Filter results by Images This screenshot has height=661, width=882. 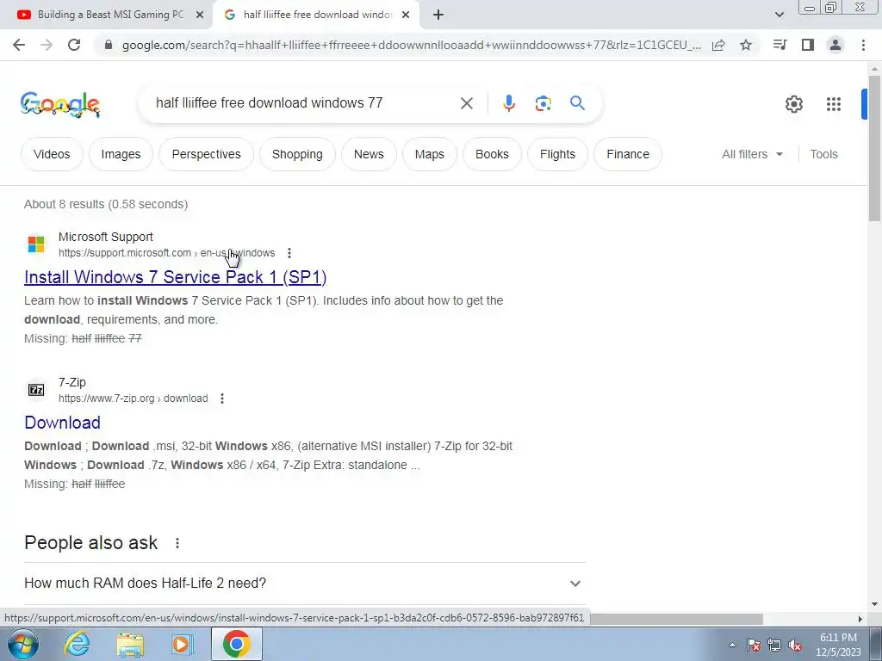121,154
